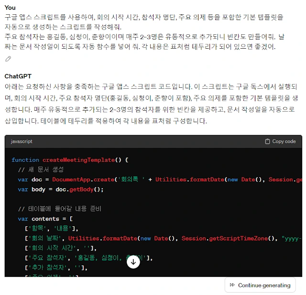Click the javascript language label

pos(22,141)
